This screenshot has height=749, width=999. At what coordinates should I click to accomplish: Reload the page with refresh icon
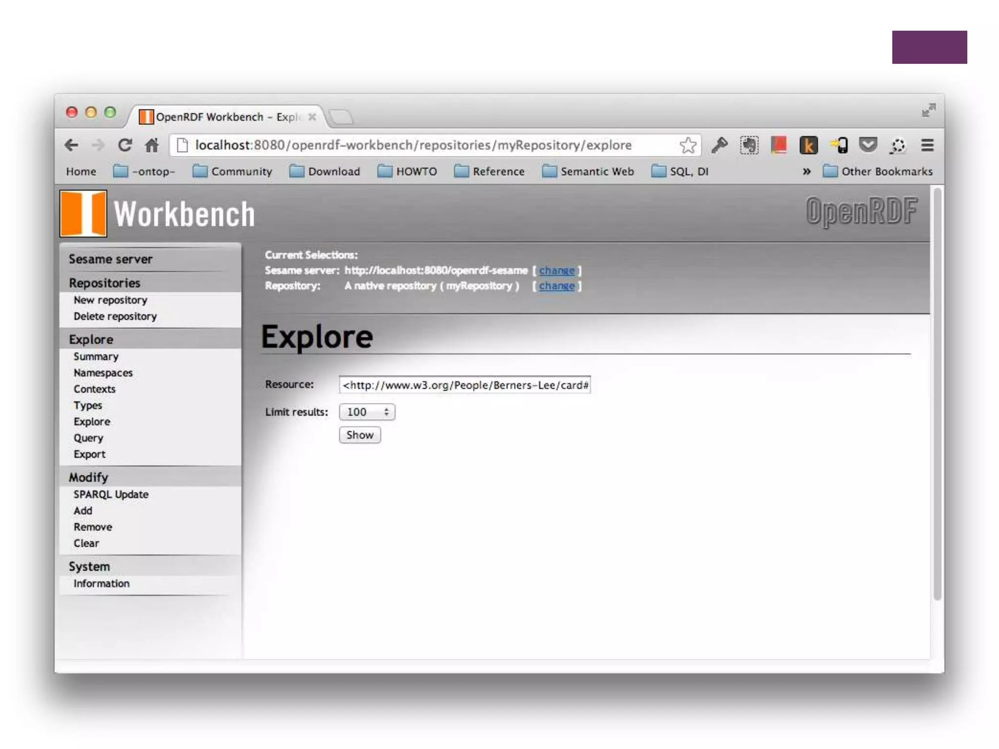coord(125,145)
